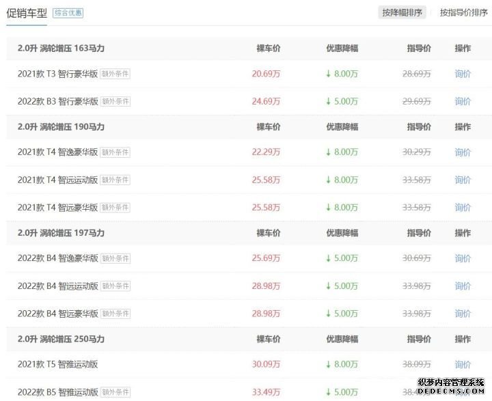Click group header 2.0升 涡轮增压 250马力
Screen dimensions: 492x401
61,339
